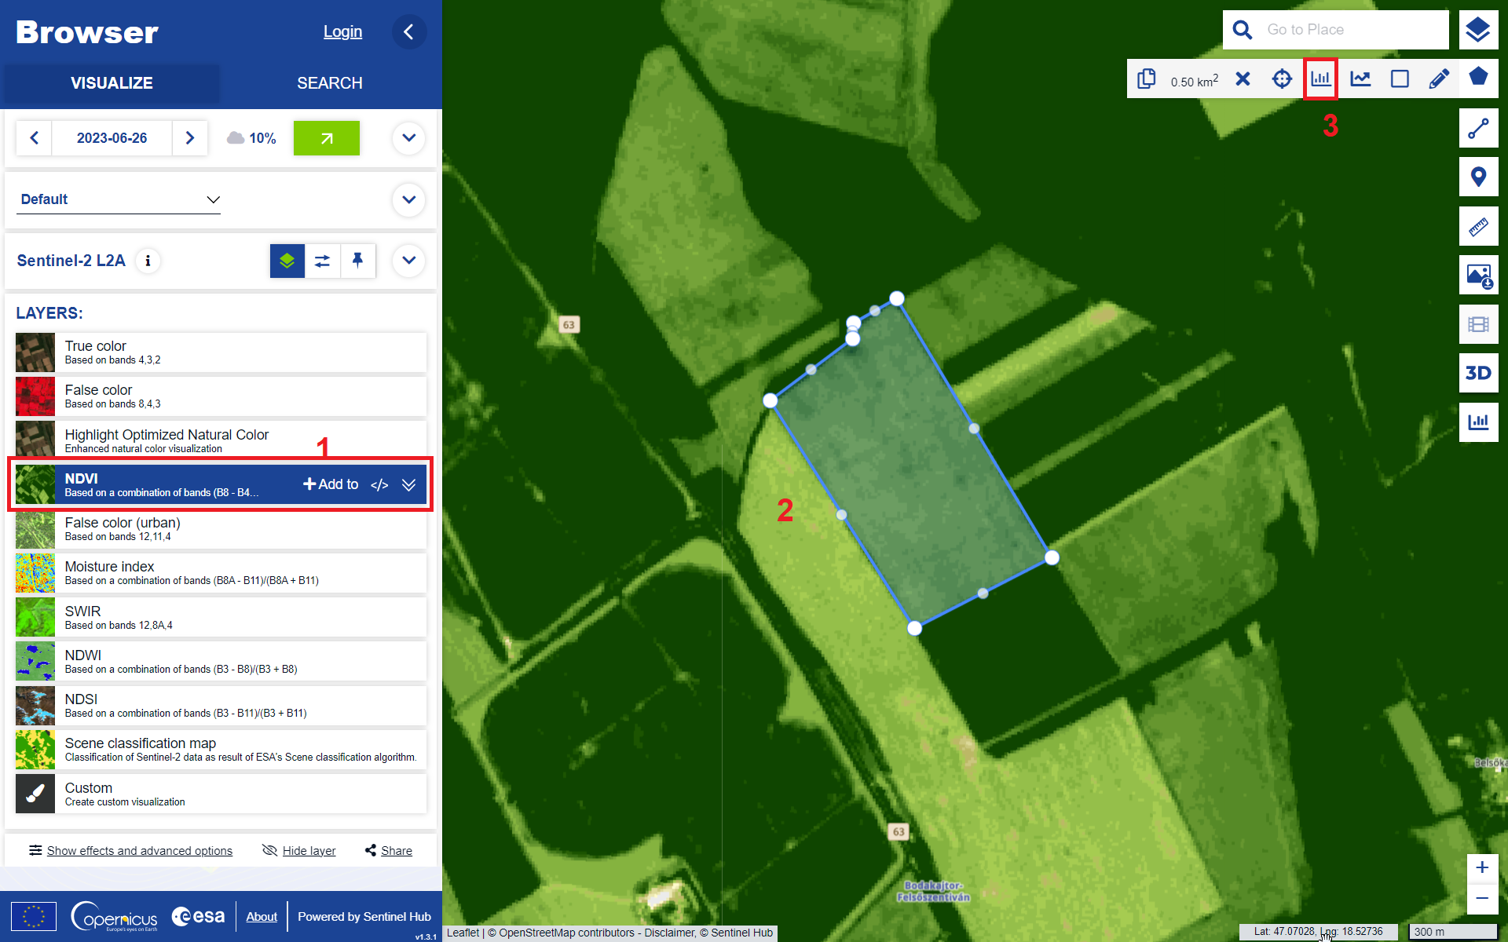This screenshot has height=942, width=1508.
Task: Copy polygon geometry icon
Action: 1147,78
